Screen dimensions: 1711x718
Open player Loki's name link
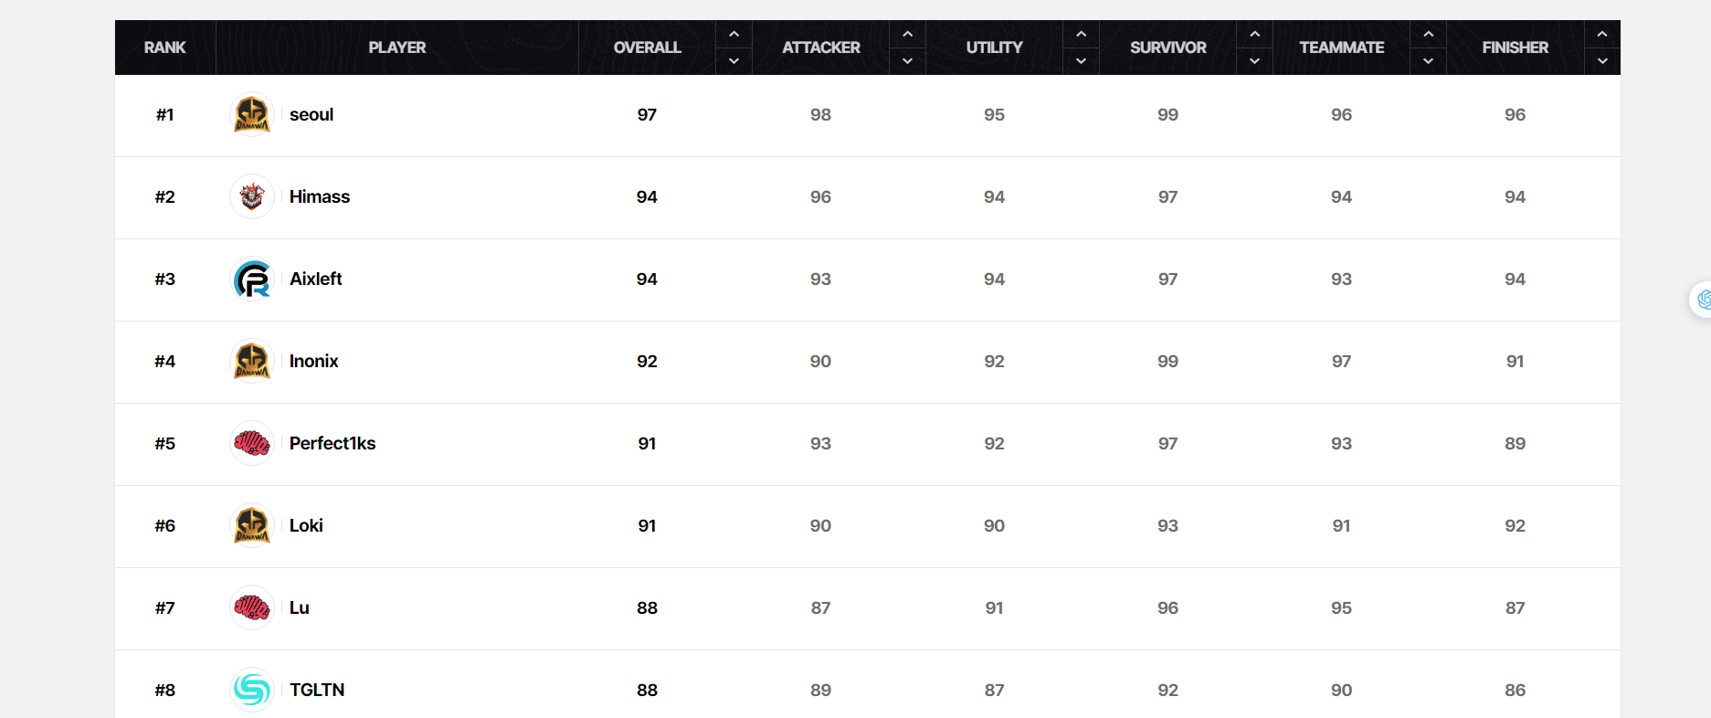(306, 526)
